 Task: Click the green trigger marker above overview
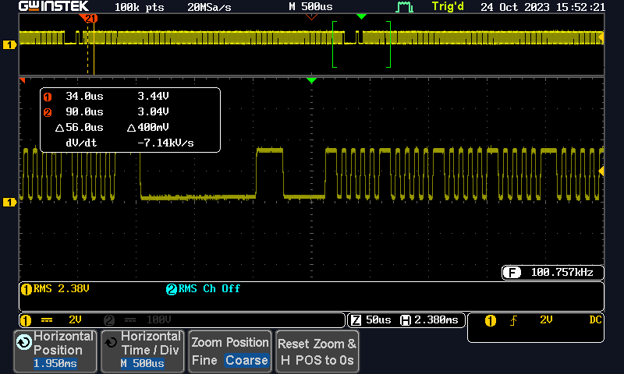click(x=361, y=16)
